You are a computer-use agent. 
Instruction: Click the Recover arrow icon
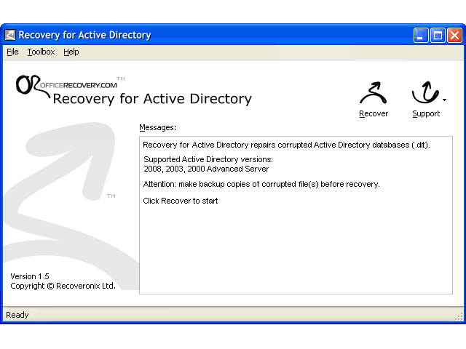coord(374,92)
